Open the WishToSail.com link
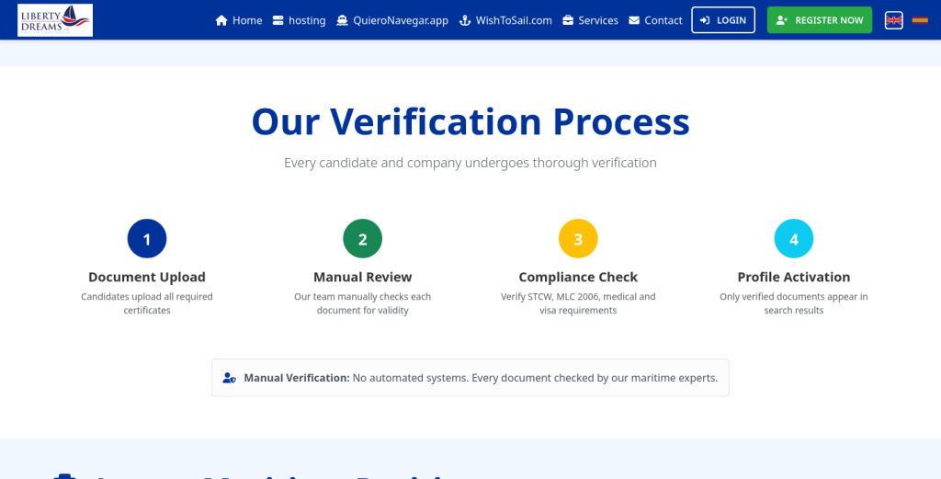This screenshot has width=941, height=479. [x=514, y=20]
